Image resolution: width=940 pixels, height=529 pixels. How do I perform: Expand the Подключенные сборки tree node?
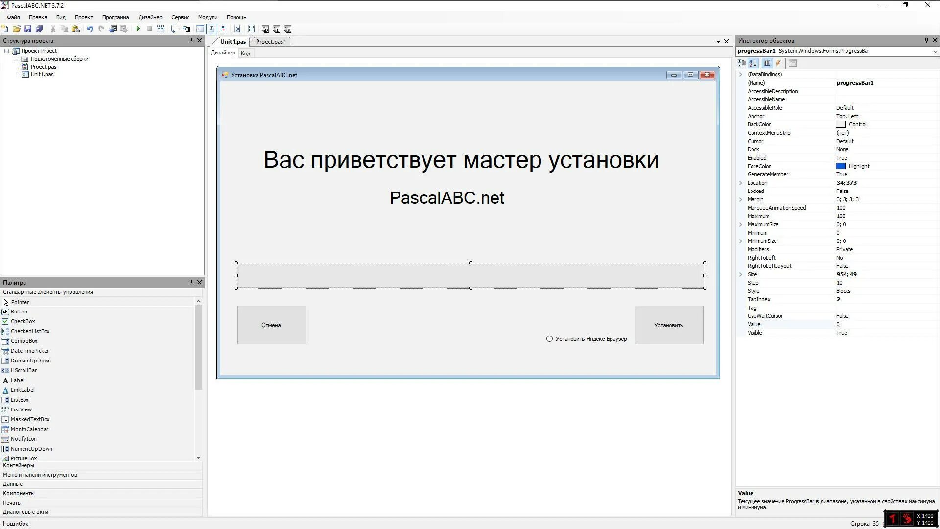pos(16,59)
